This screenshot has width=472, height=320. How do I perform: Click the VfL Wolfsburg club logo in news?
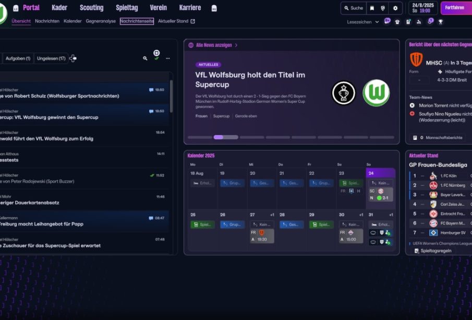[376, 93]
